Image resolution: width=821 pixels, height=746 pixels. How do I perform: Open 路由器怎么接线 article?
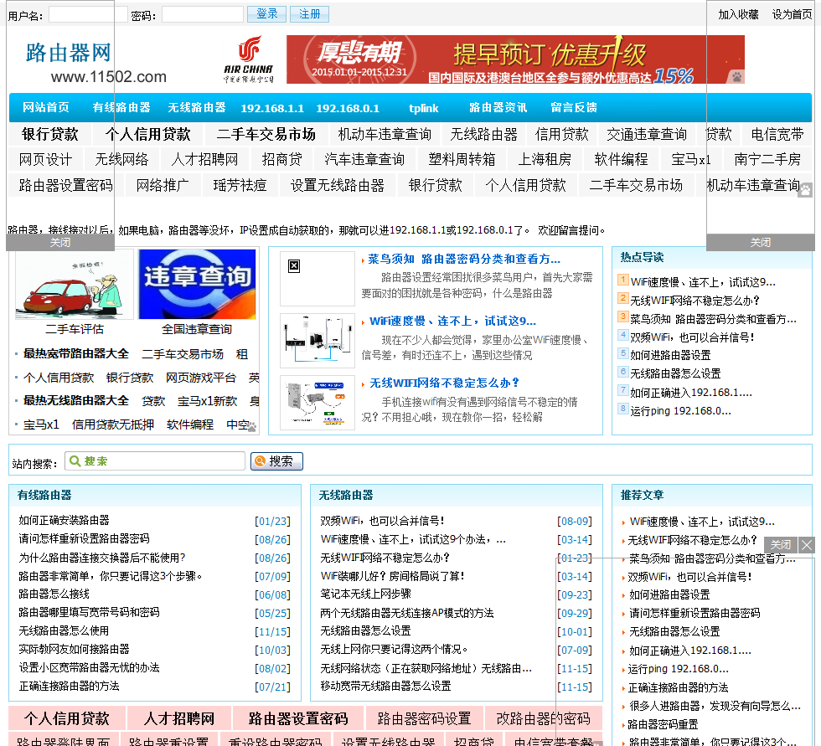coord(54,594)
